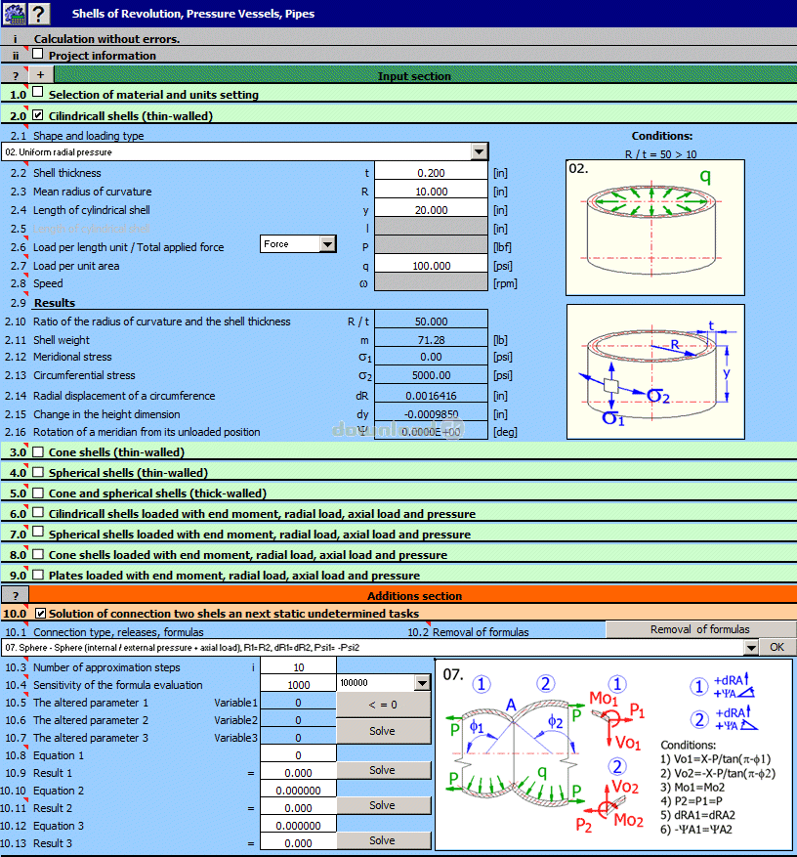Click the Result 1 value cell
Screen dimensions: 797x857
click(x=298, y=773)
